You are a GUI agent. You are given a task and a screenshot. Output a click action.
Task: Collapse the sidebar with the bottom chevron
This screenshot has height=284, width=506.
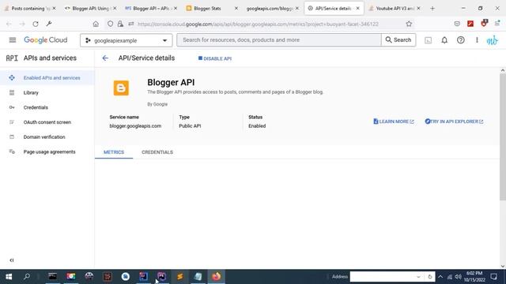(x=12, y=260)
